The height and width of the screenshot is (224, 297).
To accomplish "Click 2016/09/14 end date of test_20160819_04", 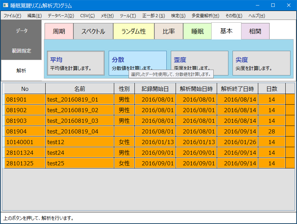I will click(x=238, y=131).
